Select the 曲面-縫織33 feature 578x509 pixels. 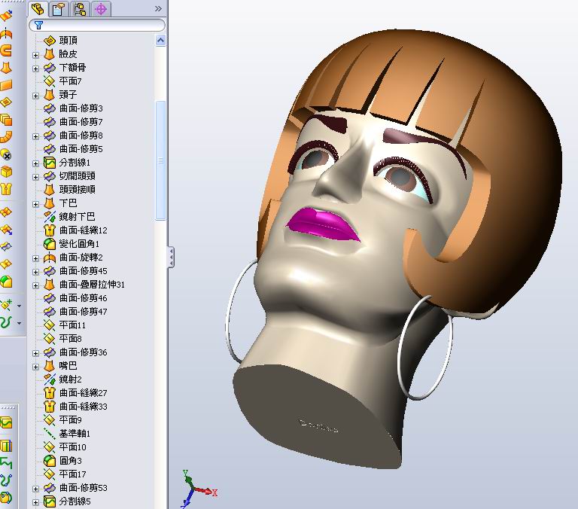coord(84,407)
